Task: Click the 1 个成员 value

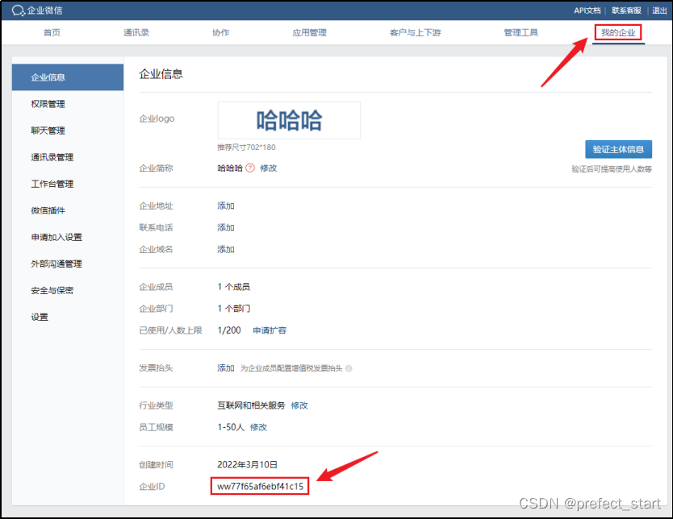Action: click(x=233, y=287)
